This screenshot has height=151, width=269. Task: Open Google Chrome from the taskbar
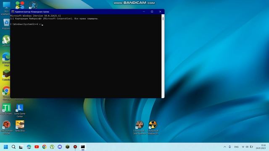tap(44, 147)
